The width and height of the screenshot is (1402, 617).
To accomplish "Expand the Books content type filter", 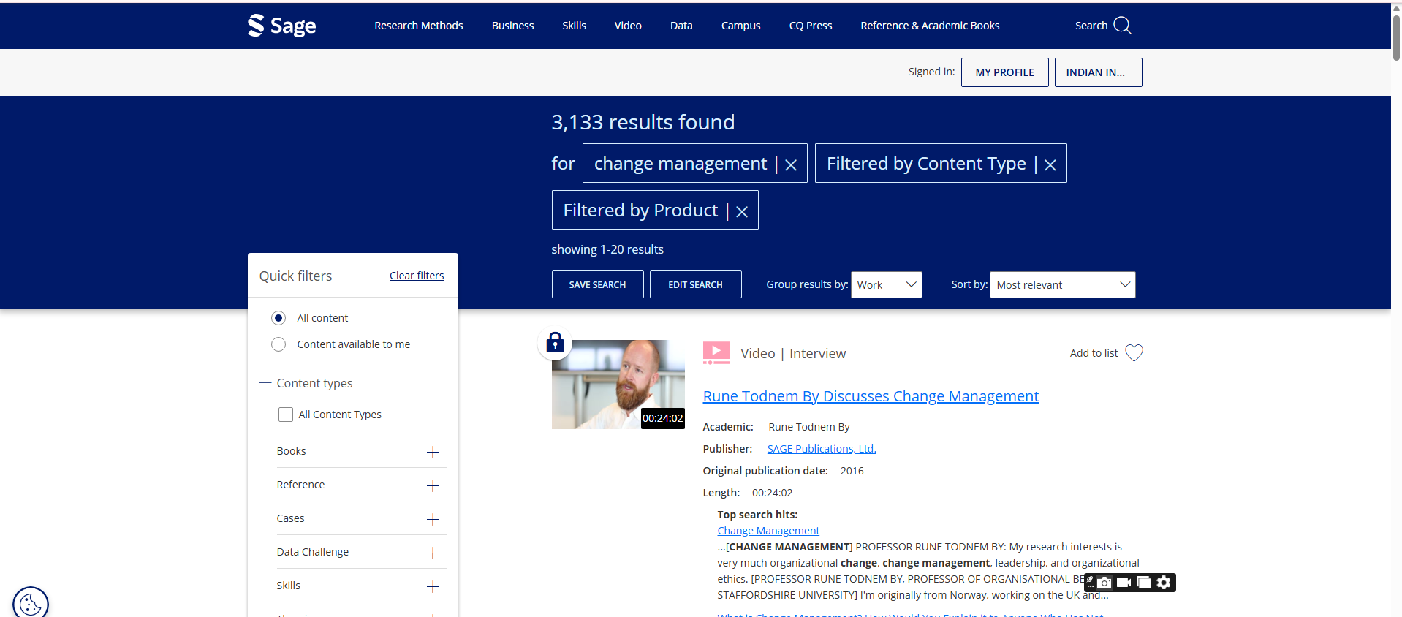I will (433, 452).
